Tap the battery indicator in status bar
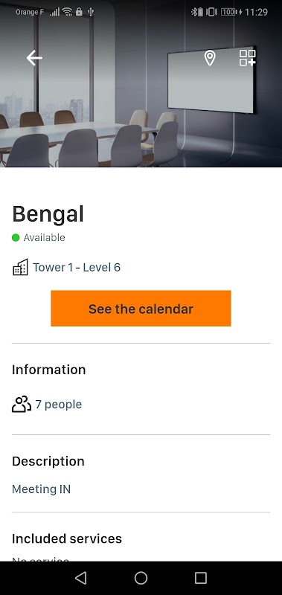This screenshot has width=282, height=595. pos(229,12)
